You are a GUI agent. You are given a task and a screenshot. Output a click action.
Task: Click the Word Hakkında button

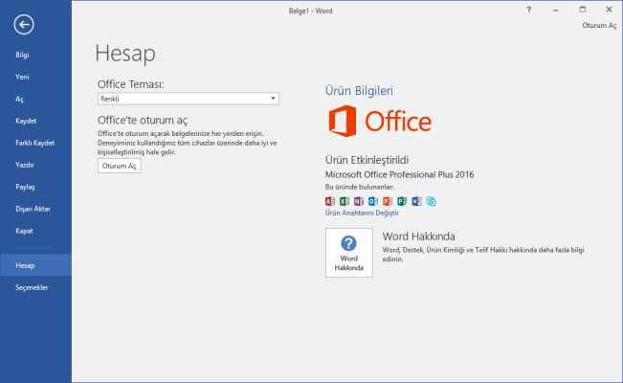349,253
